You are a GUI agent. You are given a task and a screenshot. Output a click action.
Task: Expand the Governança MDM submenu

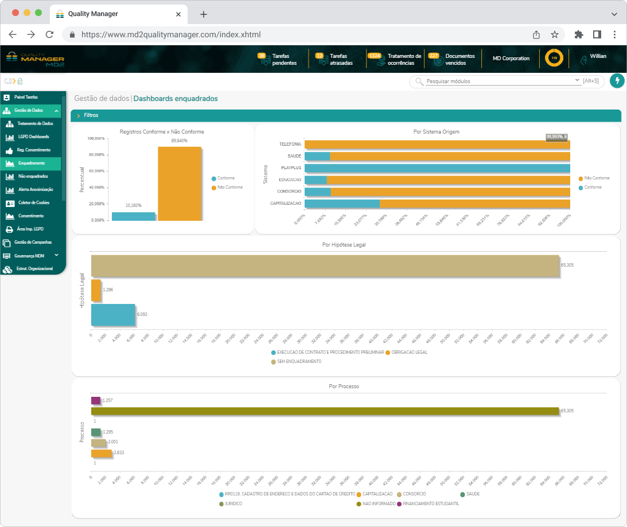[56, 255]
